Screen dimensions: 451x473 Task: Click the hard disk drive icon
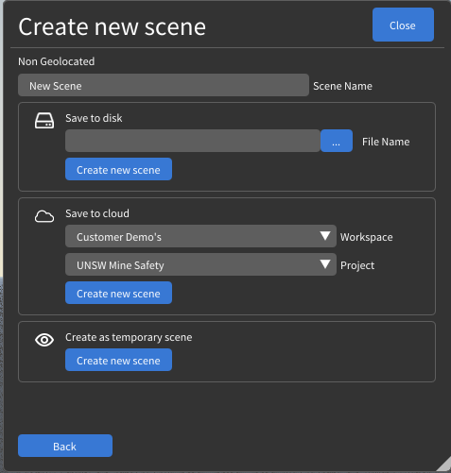click(x=44, y=121)
